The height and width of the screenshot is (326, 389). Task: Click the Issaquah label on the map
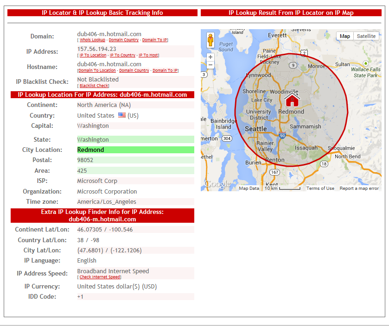tap(306, 148)
